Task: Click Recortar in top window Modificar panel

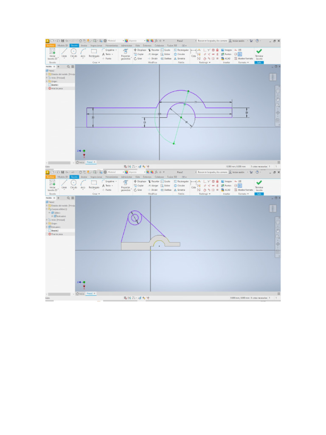Action: coord(154,50)
